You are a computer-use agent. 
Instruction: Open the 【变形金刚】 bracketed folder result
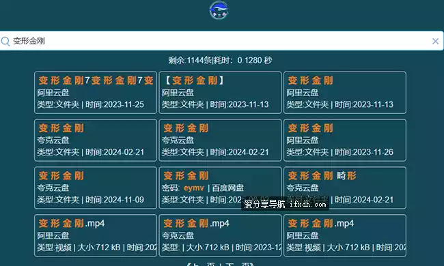click(x=220, y=93)
